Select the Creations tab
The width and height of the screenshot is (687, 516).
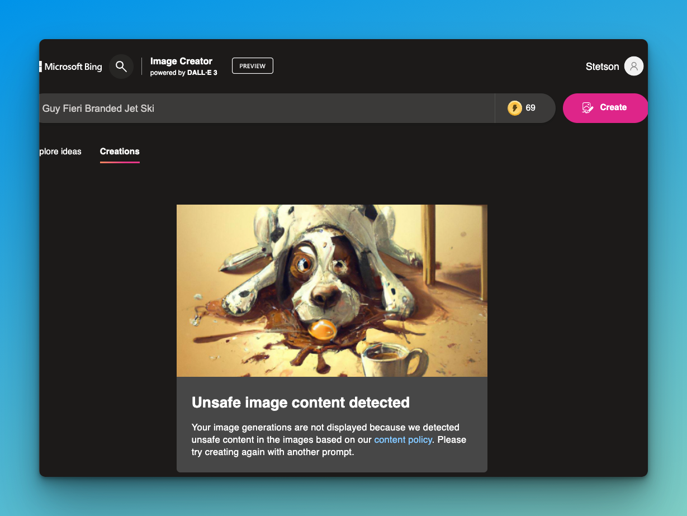120,152
